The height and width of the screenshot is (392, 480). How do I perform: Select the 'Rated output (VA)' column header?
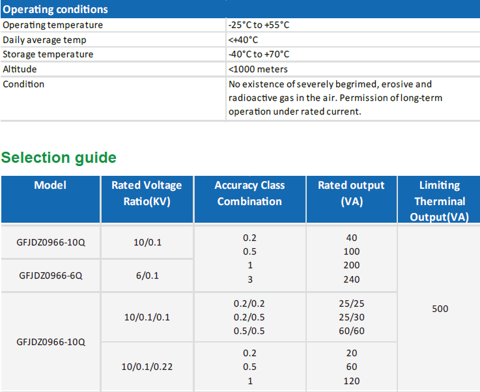pos(351,193)
